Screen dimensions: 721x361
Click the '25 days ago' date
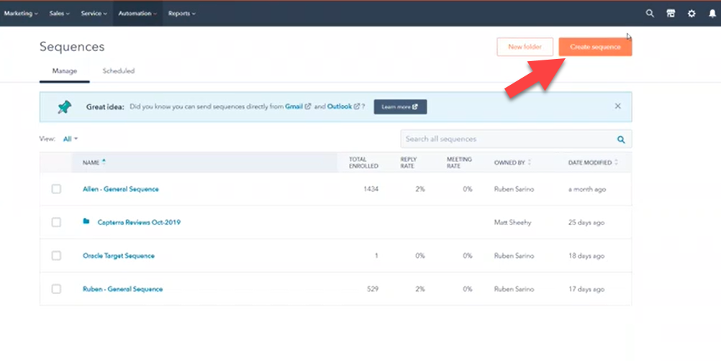pyautogui.click(x=586, y=222)
